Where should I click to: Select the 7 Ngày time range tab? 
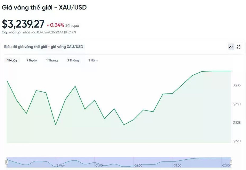[x=32, y=60]
